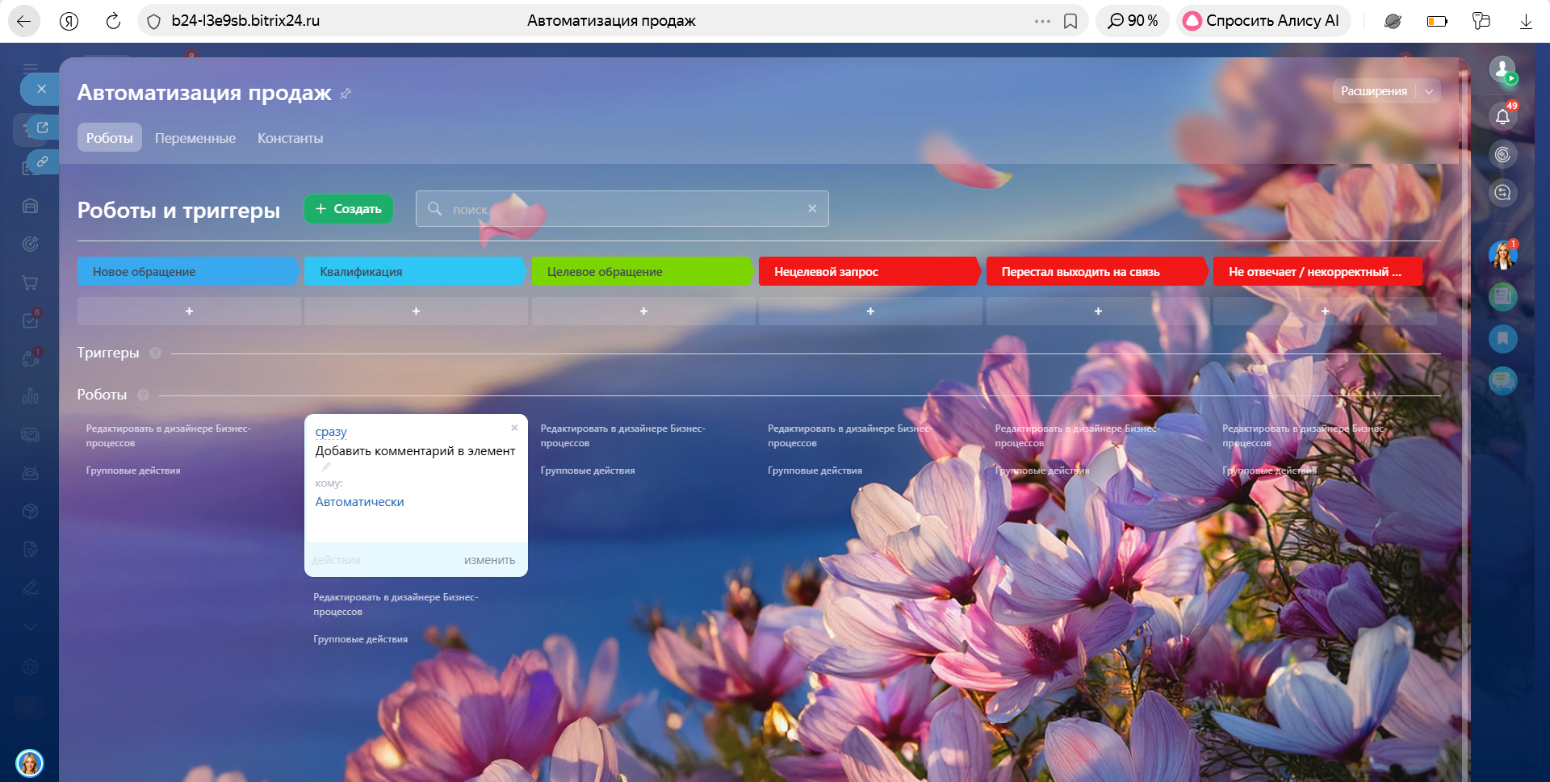Open the teal messages chat icon
The image size is (1550, 782).
[x=1502, y=381]
